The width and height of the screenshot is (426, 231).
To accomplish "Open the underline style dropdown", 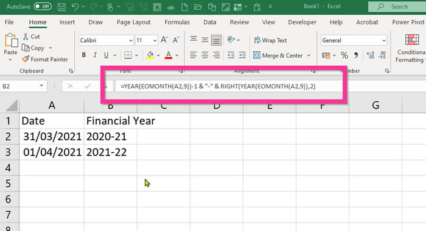I will 115,55.
